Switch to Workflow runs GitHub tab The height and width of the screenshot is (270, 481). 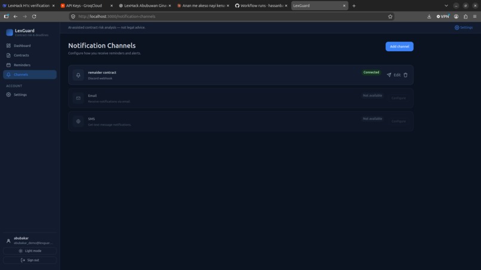[x=261, y=5]
